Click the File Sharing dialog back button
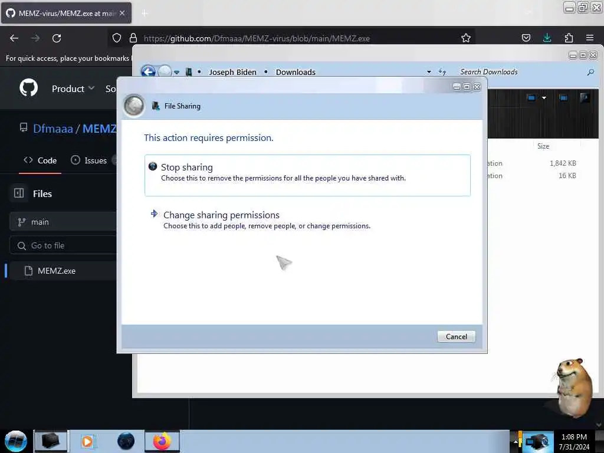 (x=134, y=105)
